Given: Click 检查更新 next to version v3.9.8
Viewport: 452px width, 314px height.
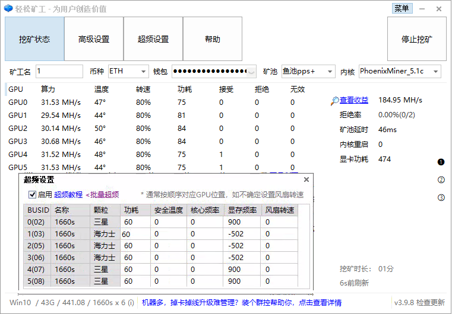Looking at the screenshot, I should click(431, 303).
